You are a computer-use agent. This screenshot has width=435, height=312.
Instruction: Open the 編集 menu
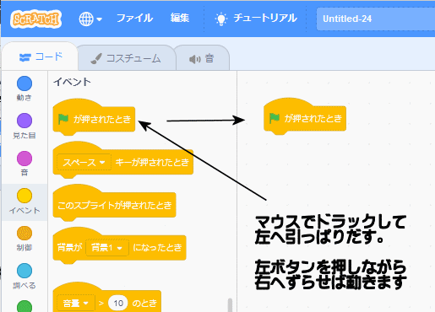coord(179,19)
